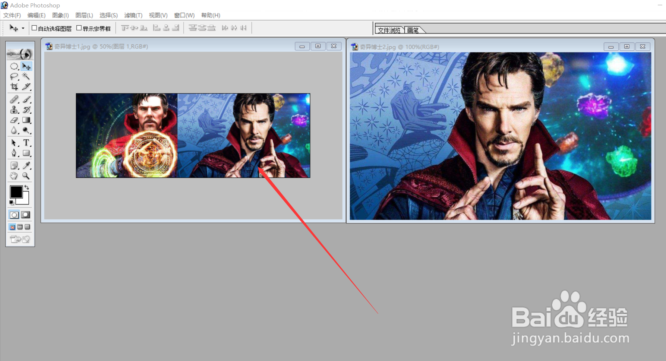
Task: Select the Move tool in the toolbox
Action: (x=26, y=66)
